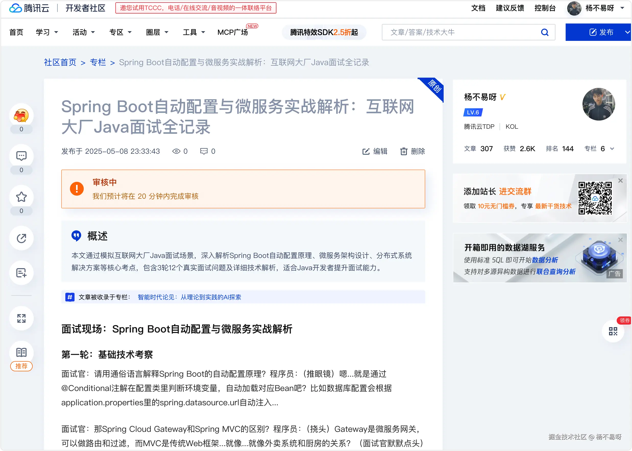Expand the 学习 dropdown menu
Viewport: 632px width, 451px height.
[47, 32]
